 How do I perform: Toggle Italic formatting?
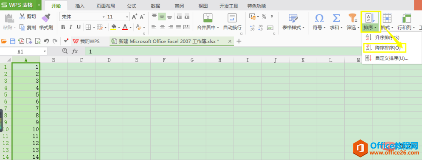tap(71, 27)
